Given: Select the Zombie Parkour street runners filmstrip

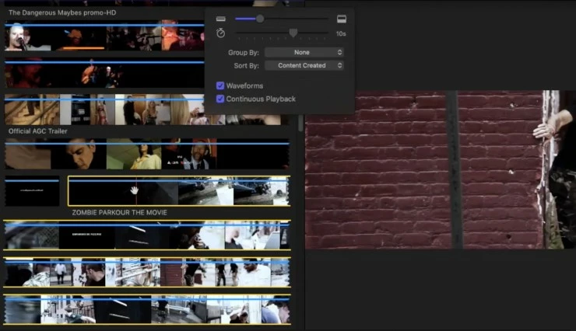Looking at the screenshot, I should (147, 273).
